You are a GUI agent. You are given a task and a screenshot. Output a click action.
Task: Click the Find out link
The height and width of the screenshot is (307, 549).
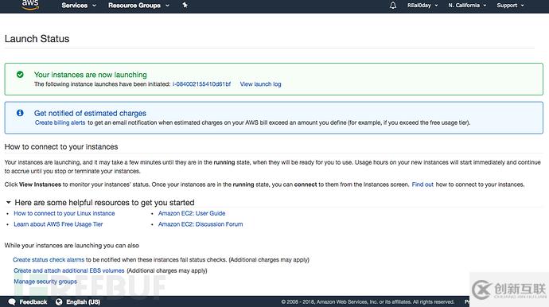pos(422,185)
